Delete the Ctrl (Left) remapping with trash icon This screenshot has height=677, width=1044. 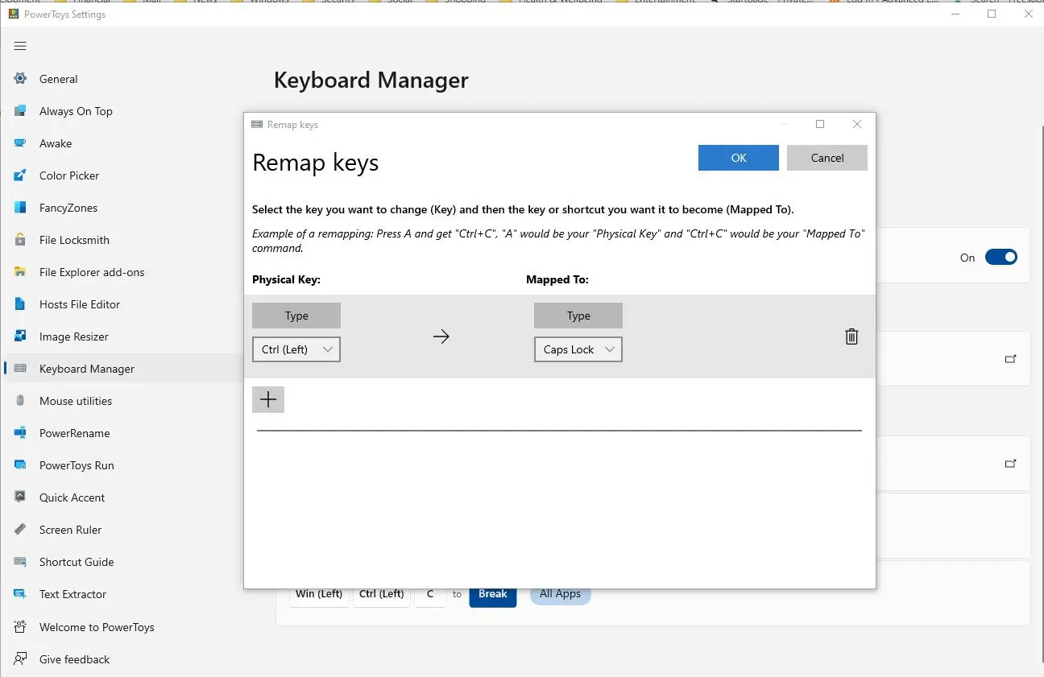click(x=851, y=336)
